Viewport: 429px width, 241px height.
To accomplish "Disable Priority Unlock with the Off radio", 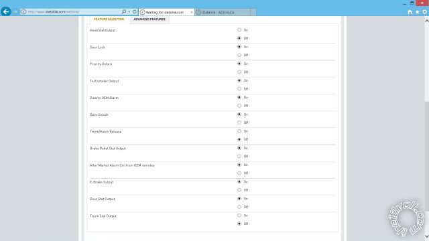I will pyautogui.click(x=239, y=72).
